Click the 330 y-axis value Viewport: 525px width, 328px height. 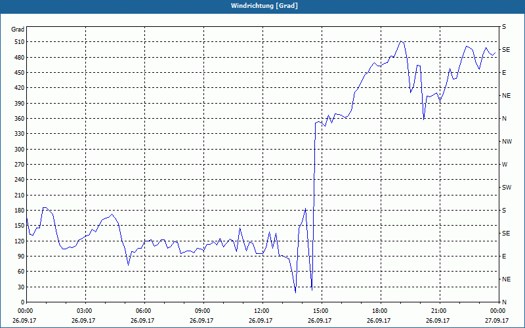(20, 134)
